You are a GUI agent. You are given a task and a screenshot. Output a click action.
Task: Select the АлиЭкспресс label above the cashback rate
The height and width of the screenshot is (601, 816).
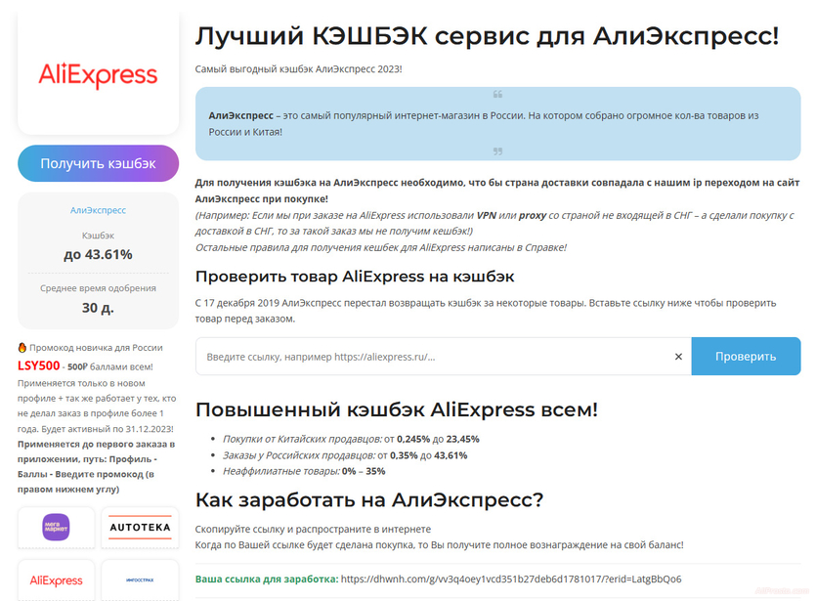(x=98, y=210)
